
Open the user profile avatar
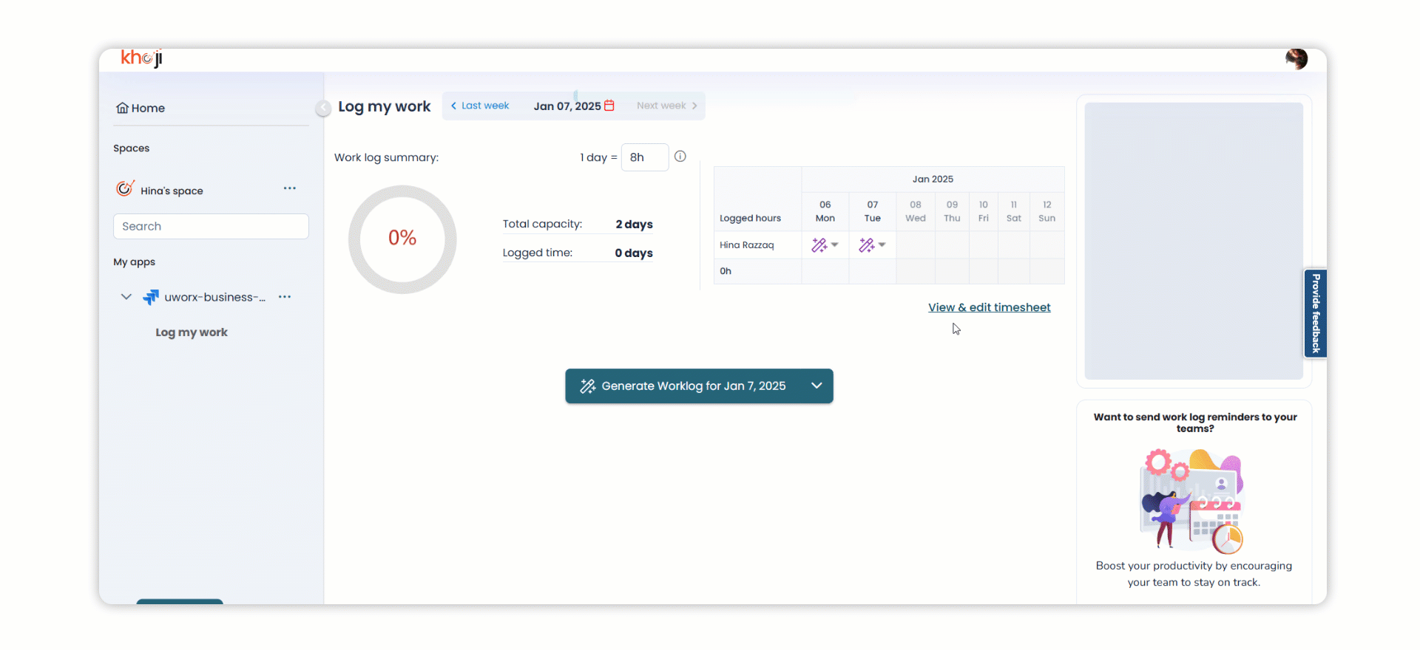point(1296,59)
